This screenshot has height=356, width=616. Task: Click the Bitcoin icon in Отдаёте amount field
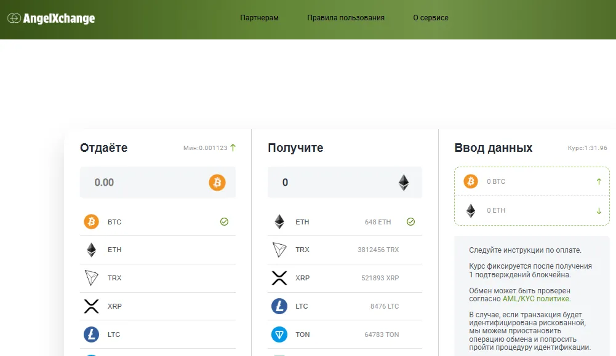(x=217, y=183)
